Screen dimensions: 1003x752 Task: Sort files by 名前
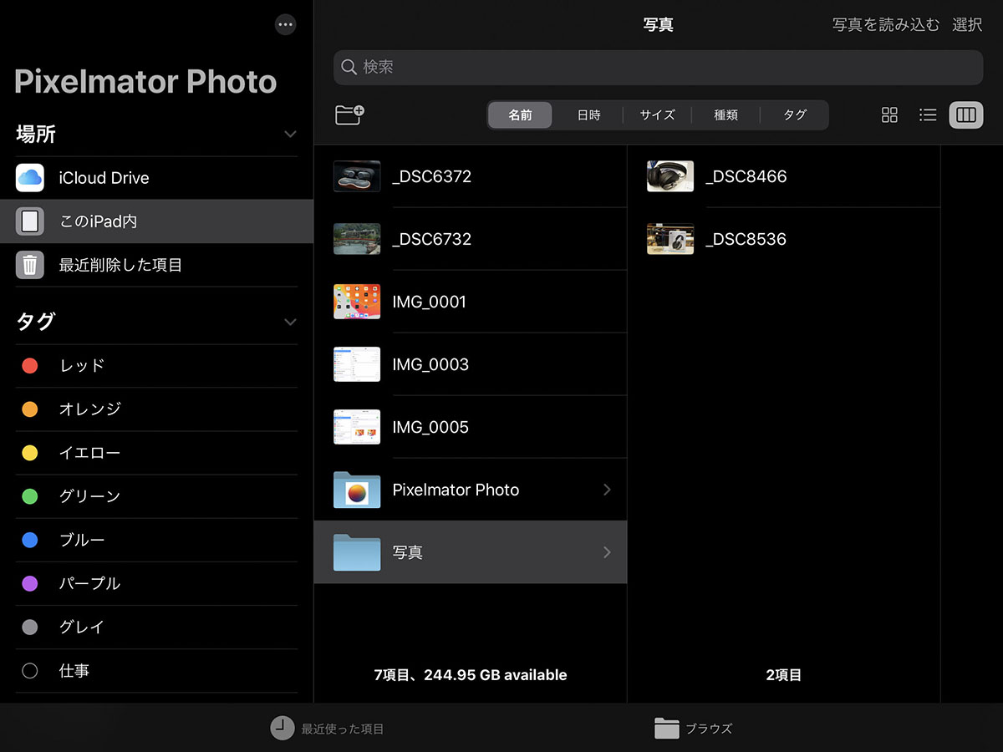tap(520, 115)
